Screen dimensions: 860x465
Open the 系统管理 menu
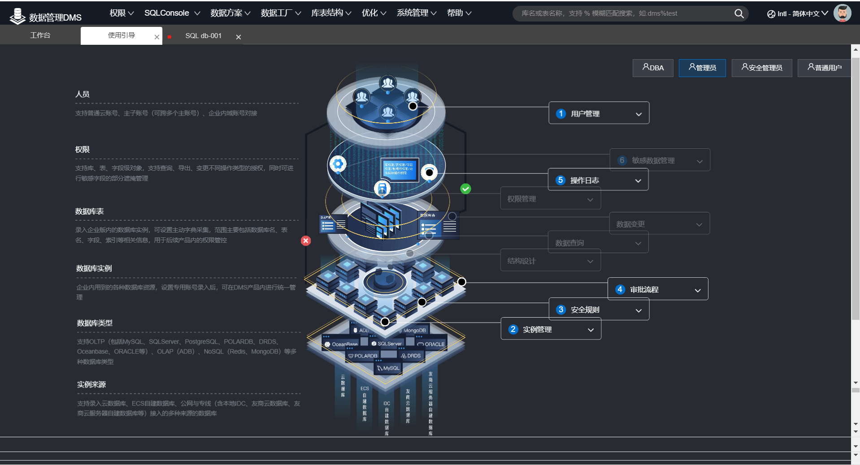[417, 13]
